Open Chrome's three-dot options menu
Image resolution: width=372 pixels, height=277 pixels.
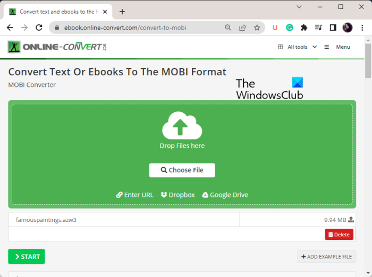pos(362,28)
